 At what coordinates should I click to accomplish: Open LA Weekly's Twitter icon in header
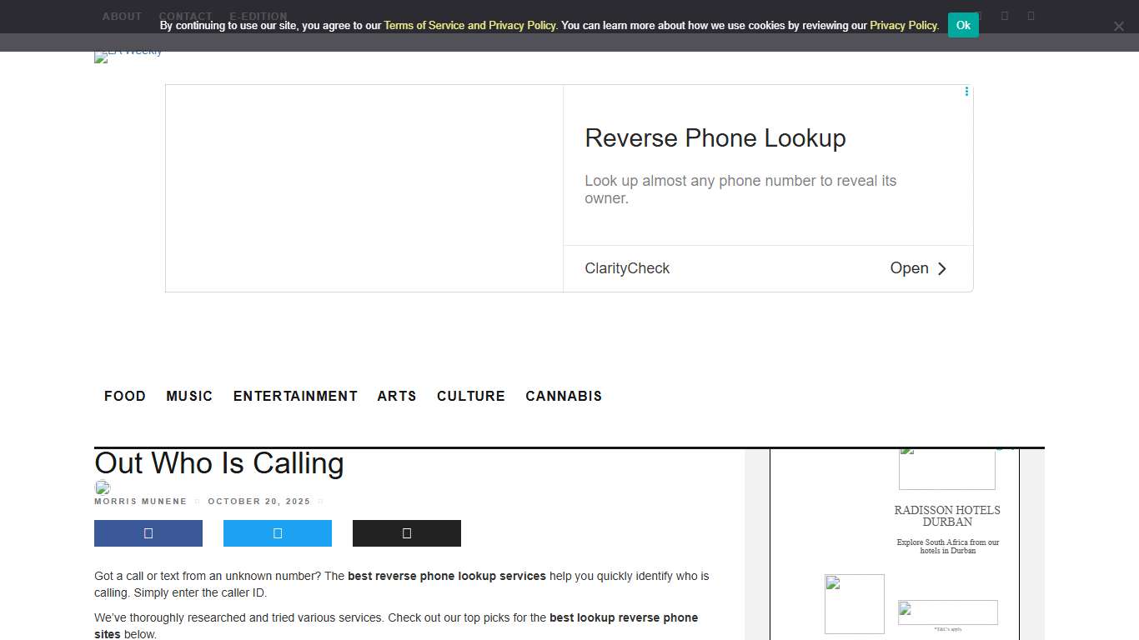click(x=1005, y=16)
